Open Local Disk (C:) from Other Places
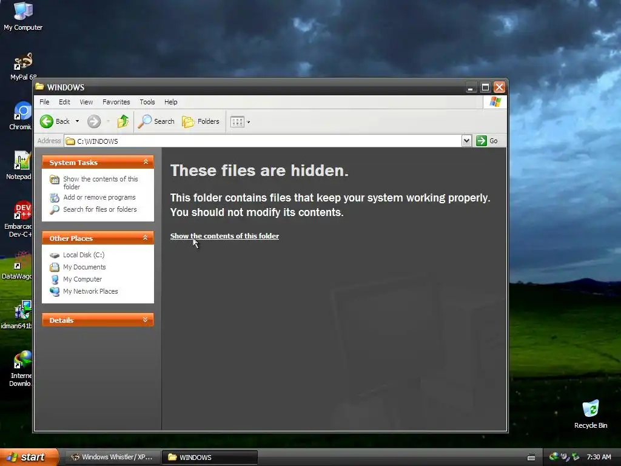The image size is (621, 466). click(x=84, y=255)
